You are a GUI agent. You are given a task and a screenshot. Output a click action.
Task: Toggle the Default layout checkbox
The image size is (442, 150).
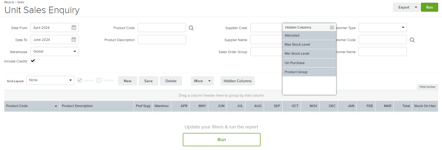80,80
